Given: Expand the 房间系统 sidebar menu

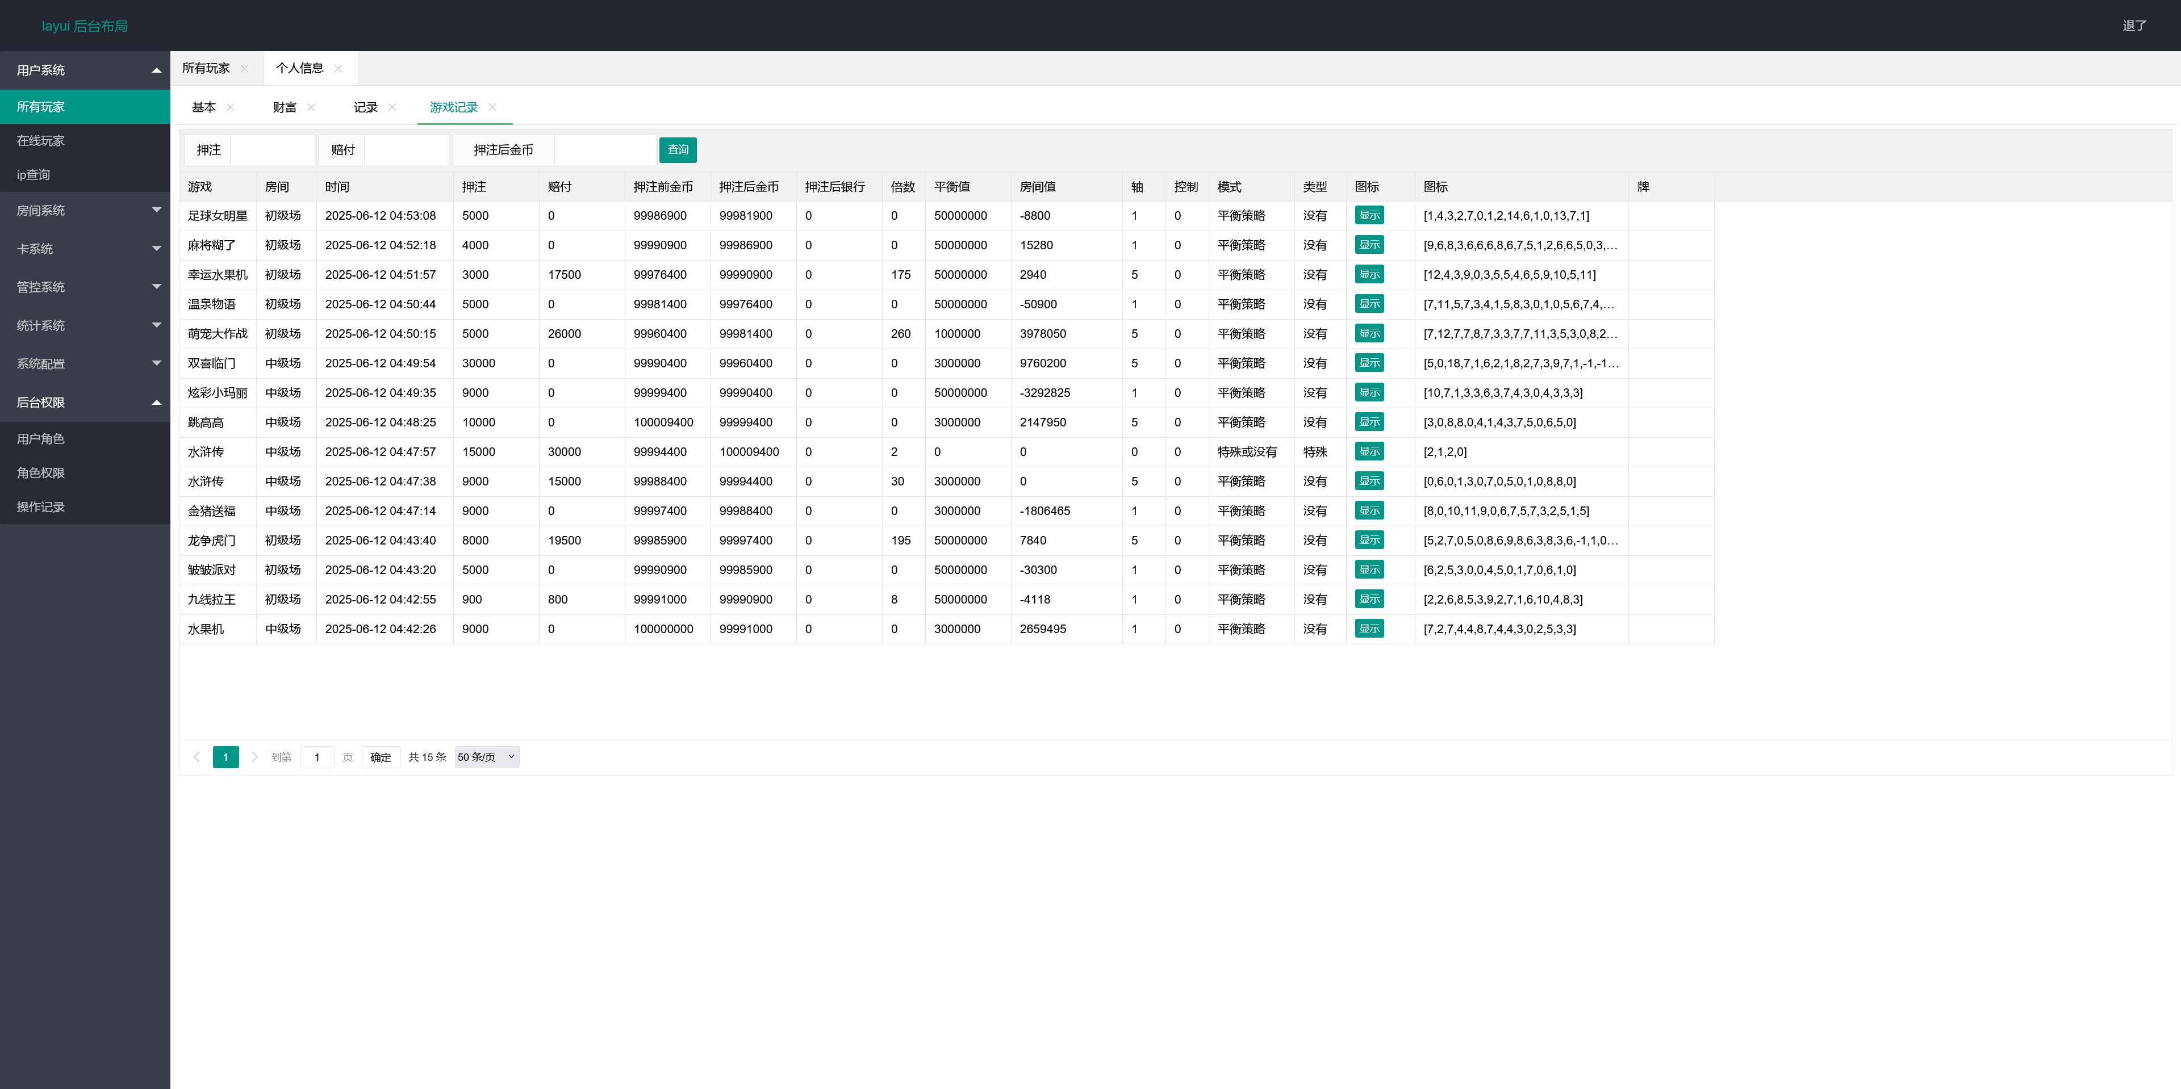Looking at the screenshot, I should pyautogui.click(x=85, y=211).
